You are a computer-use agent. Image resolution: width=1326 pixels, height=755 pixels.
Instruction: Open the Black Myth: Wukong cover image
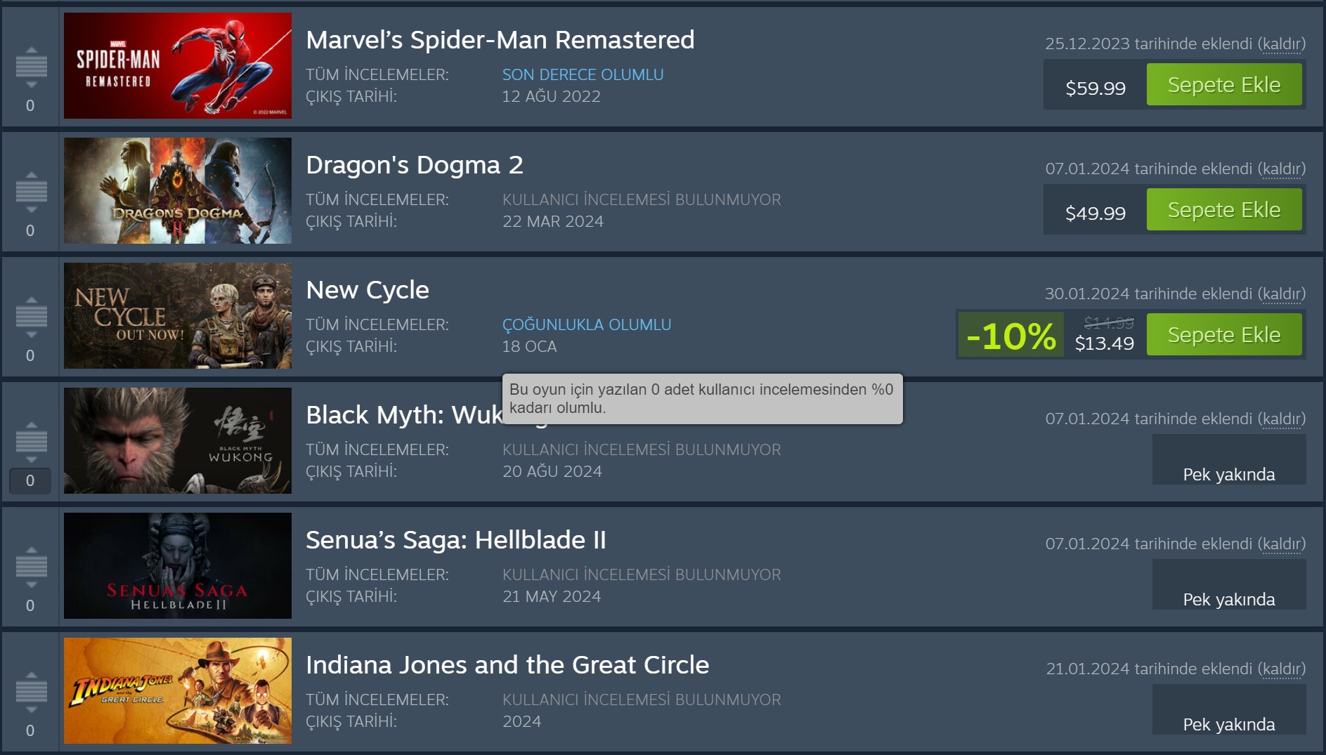click(178, 440)
